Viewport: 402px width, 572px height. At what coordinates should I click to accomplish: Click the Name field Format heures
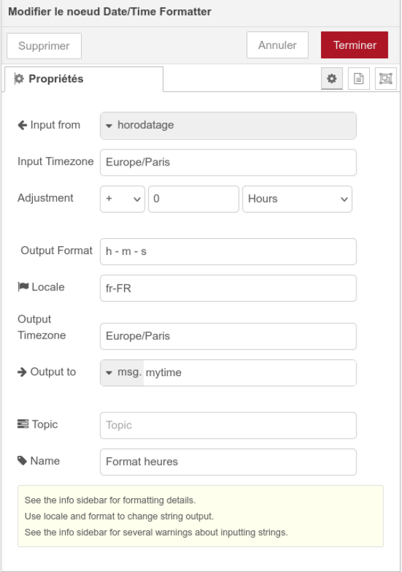pyautogui.click(x=228, y=461)
